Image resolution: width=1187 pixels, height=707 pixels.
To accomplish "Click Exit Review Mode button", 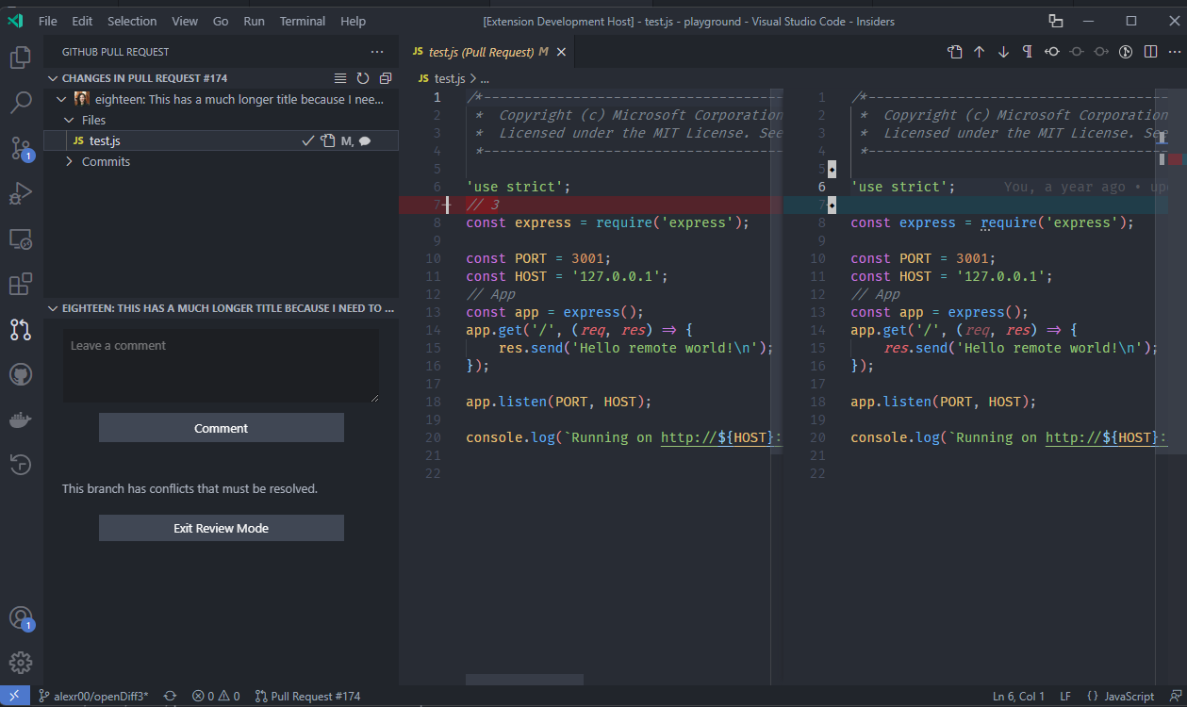I will [x=221, y=528].
